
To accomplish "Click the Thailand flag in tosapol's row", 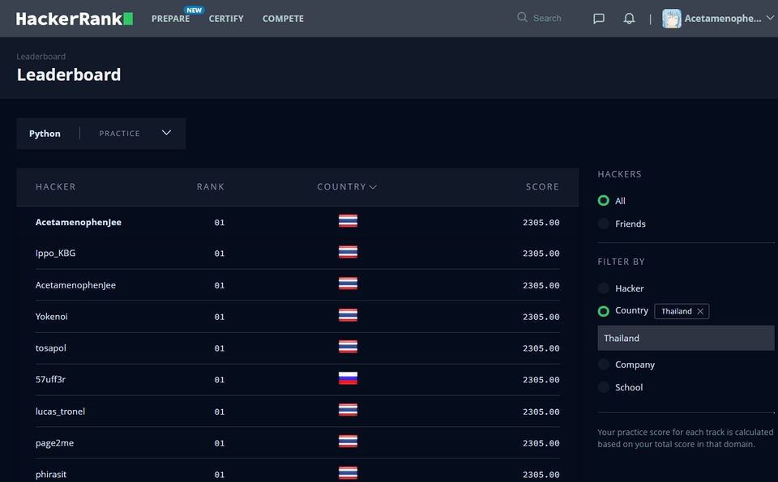I will click(348, 347).
